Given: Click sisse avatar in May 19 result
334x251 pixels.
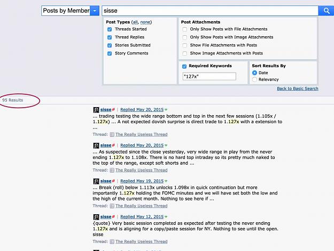Looking at the screenshot, I should click(x=96, y=181).
